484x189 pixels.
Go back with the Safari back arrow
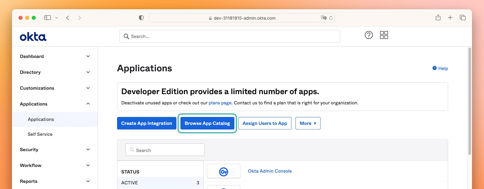click(x=68, y=18)
